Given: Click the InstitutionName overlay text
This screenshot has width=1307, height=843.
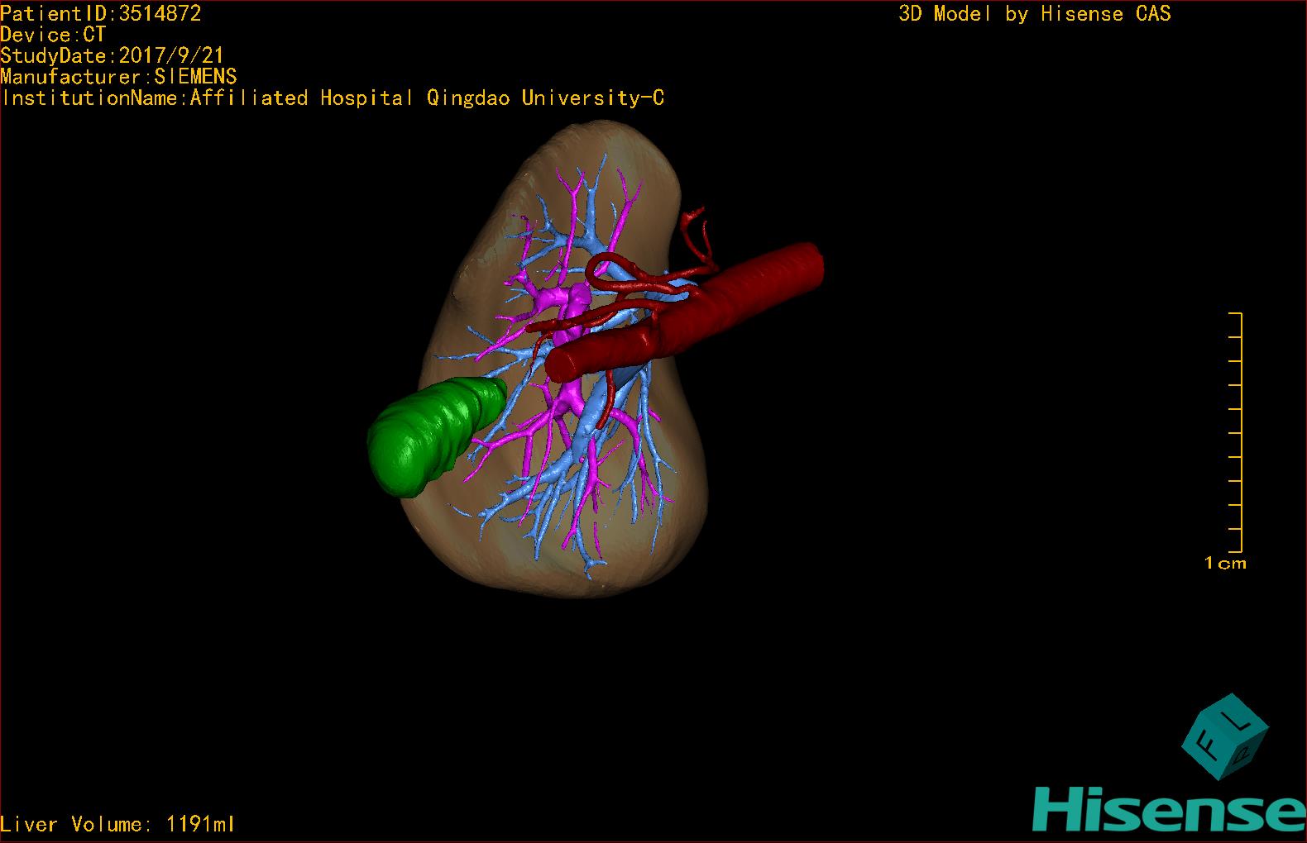Looking at the screenshot, I should click(333, 98).
